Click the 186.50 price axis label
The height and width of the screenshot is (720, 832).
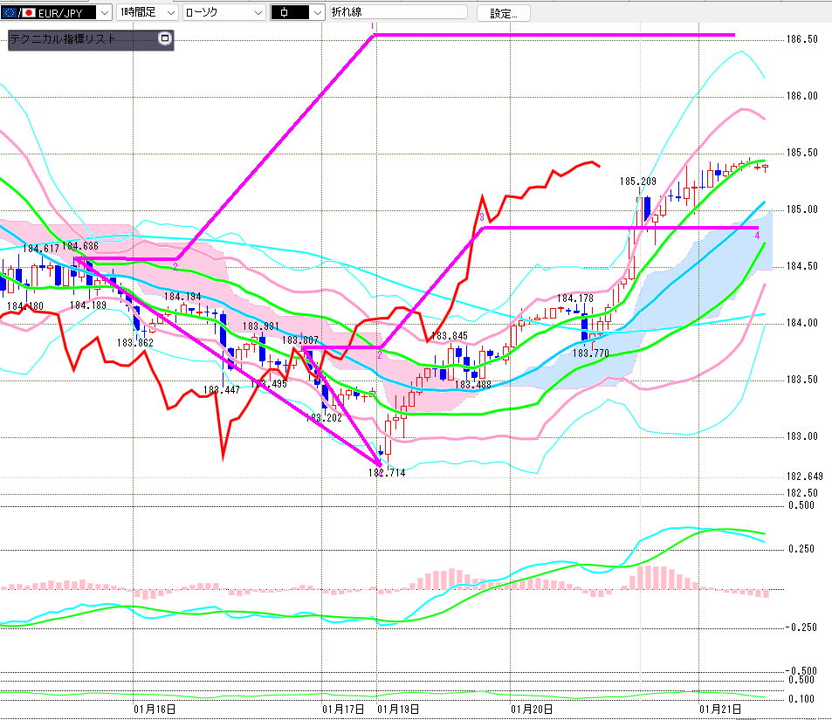[801, 40]
